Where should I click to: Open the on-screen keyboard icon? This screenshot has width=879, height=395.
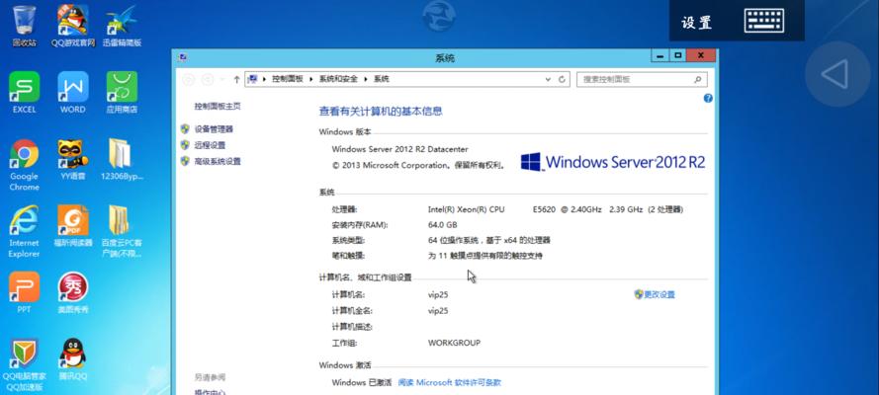tap(764, 21)
